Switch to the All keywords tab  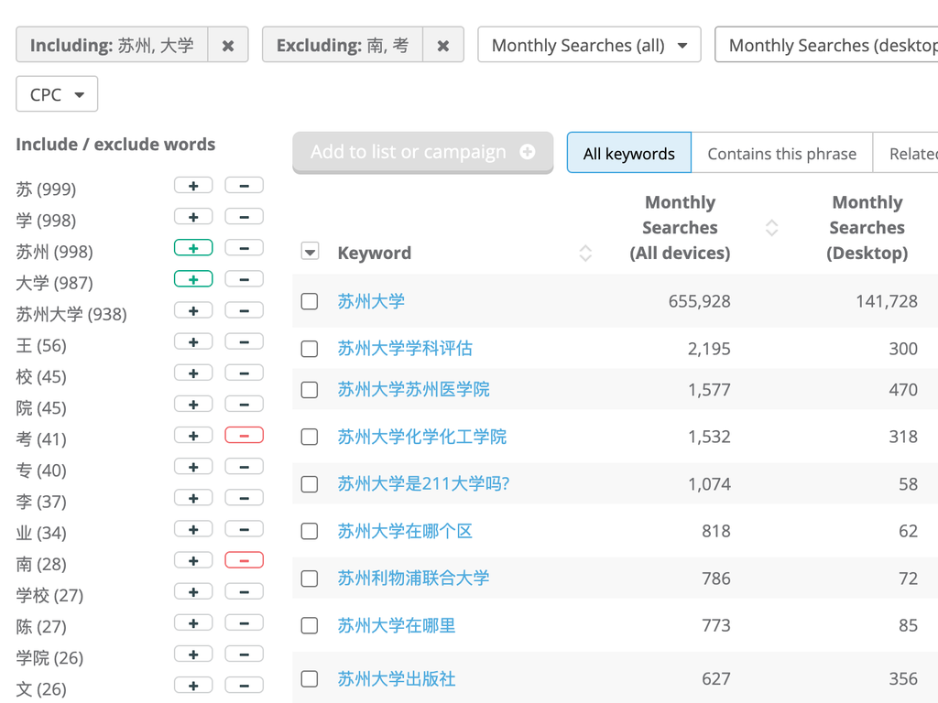click(x=628, y=153)
